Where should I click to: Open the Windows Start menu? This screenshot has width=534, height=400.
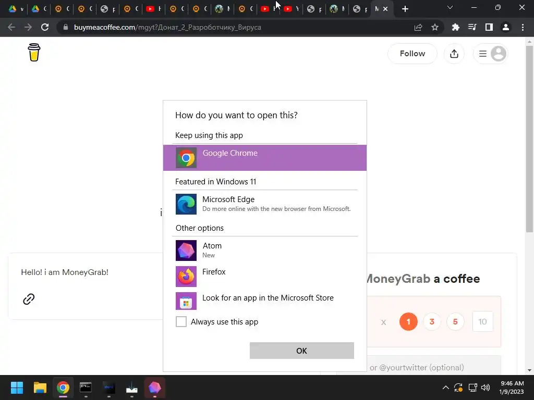coord(17,387)
